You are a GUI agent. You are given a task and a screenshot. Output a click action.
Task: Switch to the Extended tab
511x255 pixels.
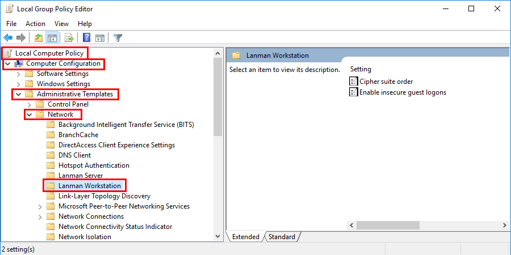click(246, 237)
